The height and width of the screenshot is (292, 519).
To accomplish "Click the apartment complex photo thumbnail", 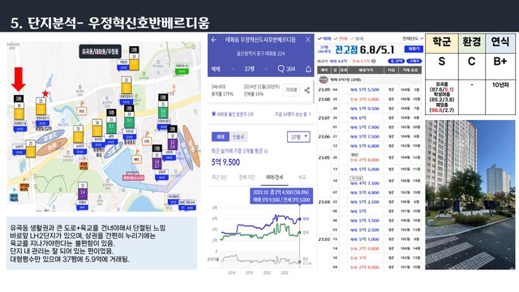I will click(x=470, y=195).
